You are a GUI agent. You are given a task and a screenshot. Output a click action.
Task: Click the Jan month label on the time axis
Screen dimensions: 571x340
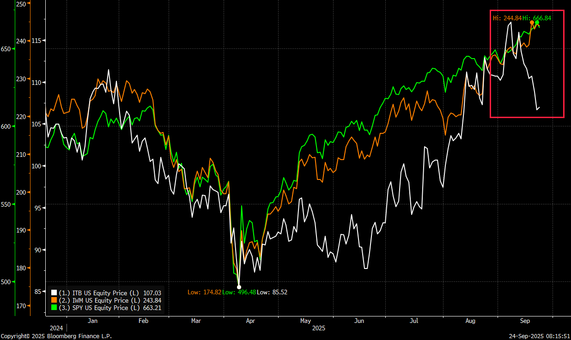(x=93, y=320)
